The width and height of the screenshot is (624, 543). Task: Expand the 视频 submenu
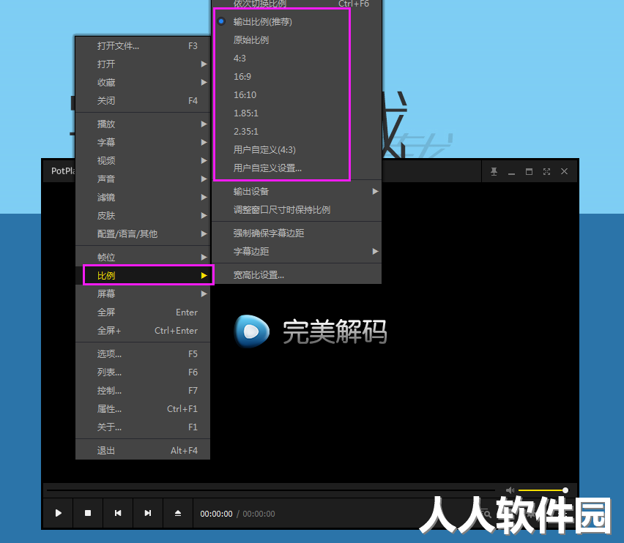[x=143, y=160]
